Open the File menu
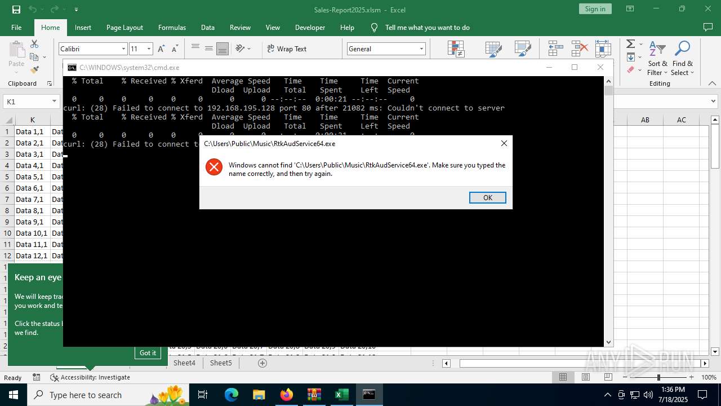The image size is (721, 406). point(16,27)
